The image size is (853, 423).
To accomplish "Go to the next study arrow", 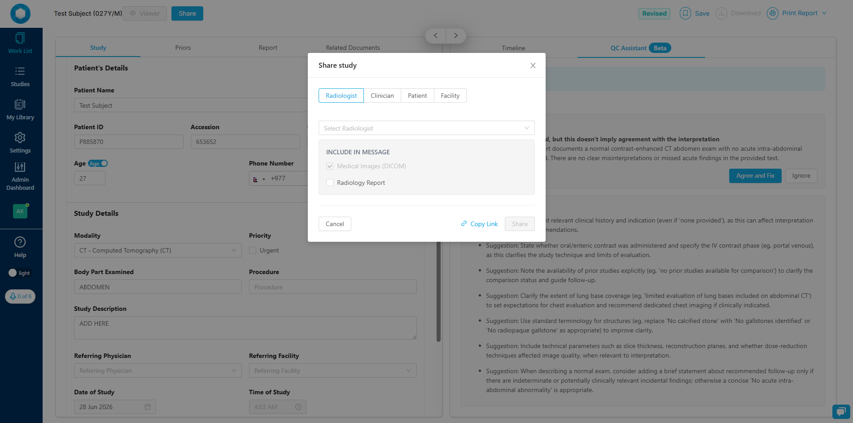I will pyautogui.click(x=456, y=36).
